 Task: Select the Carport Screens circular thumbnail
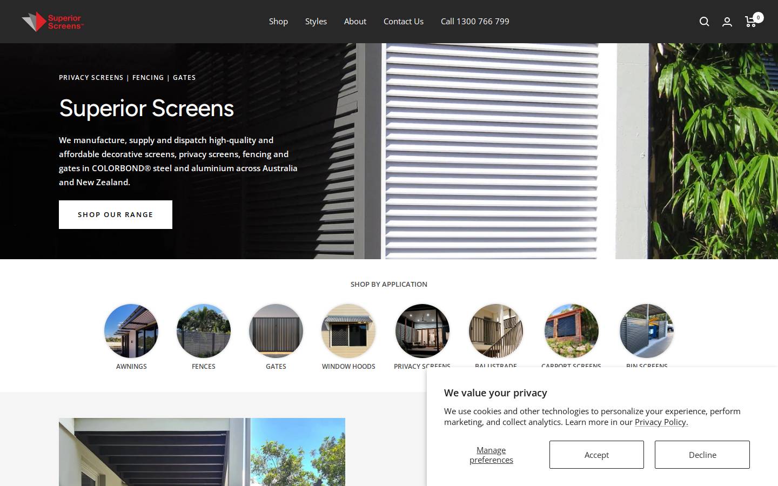pyautogui.click(x=572, y=331)
